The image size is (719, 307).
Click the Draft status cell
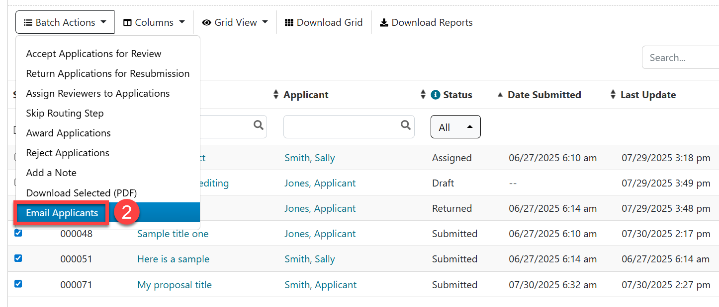[443, 183]
